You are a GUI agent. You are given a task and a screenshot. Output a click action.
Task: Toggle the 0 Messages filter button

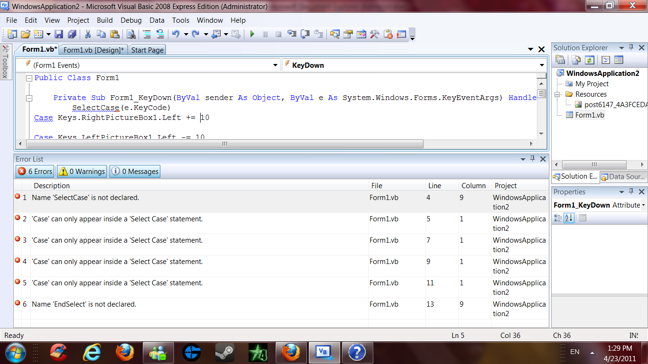point(135,172)
